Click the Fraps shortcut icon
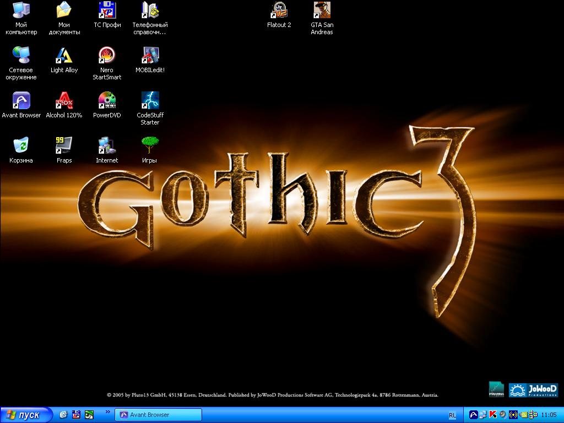 click(x=64, y=145)
